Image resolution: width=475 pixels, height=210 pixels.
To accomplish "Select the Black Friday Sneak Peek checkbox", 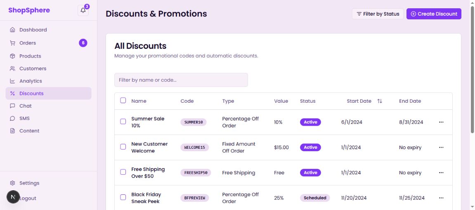I will coord(123,197).
